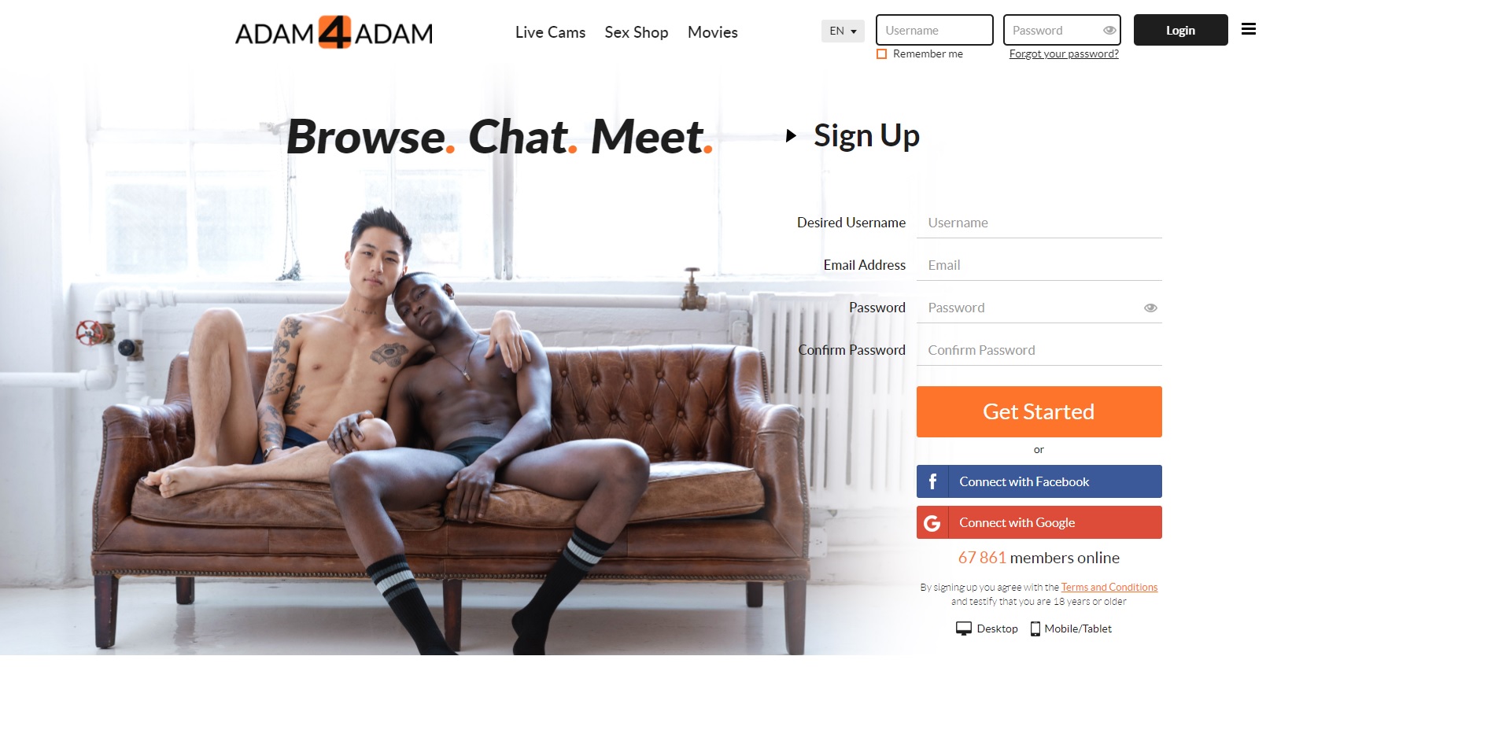Open Forgot your password link

[1064, 53]
